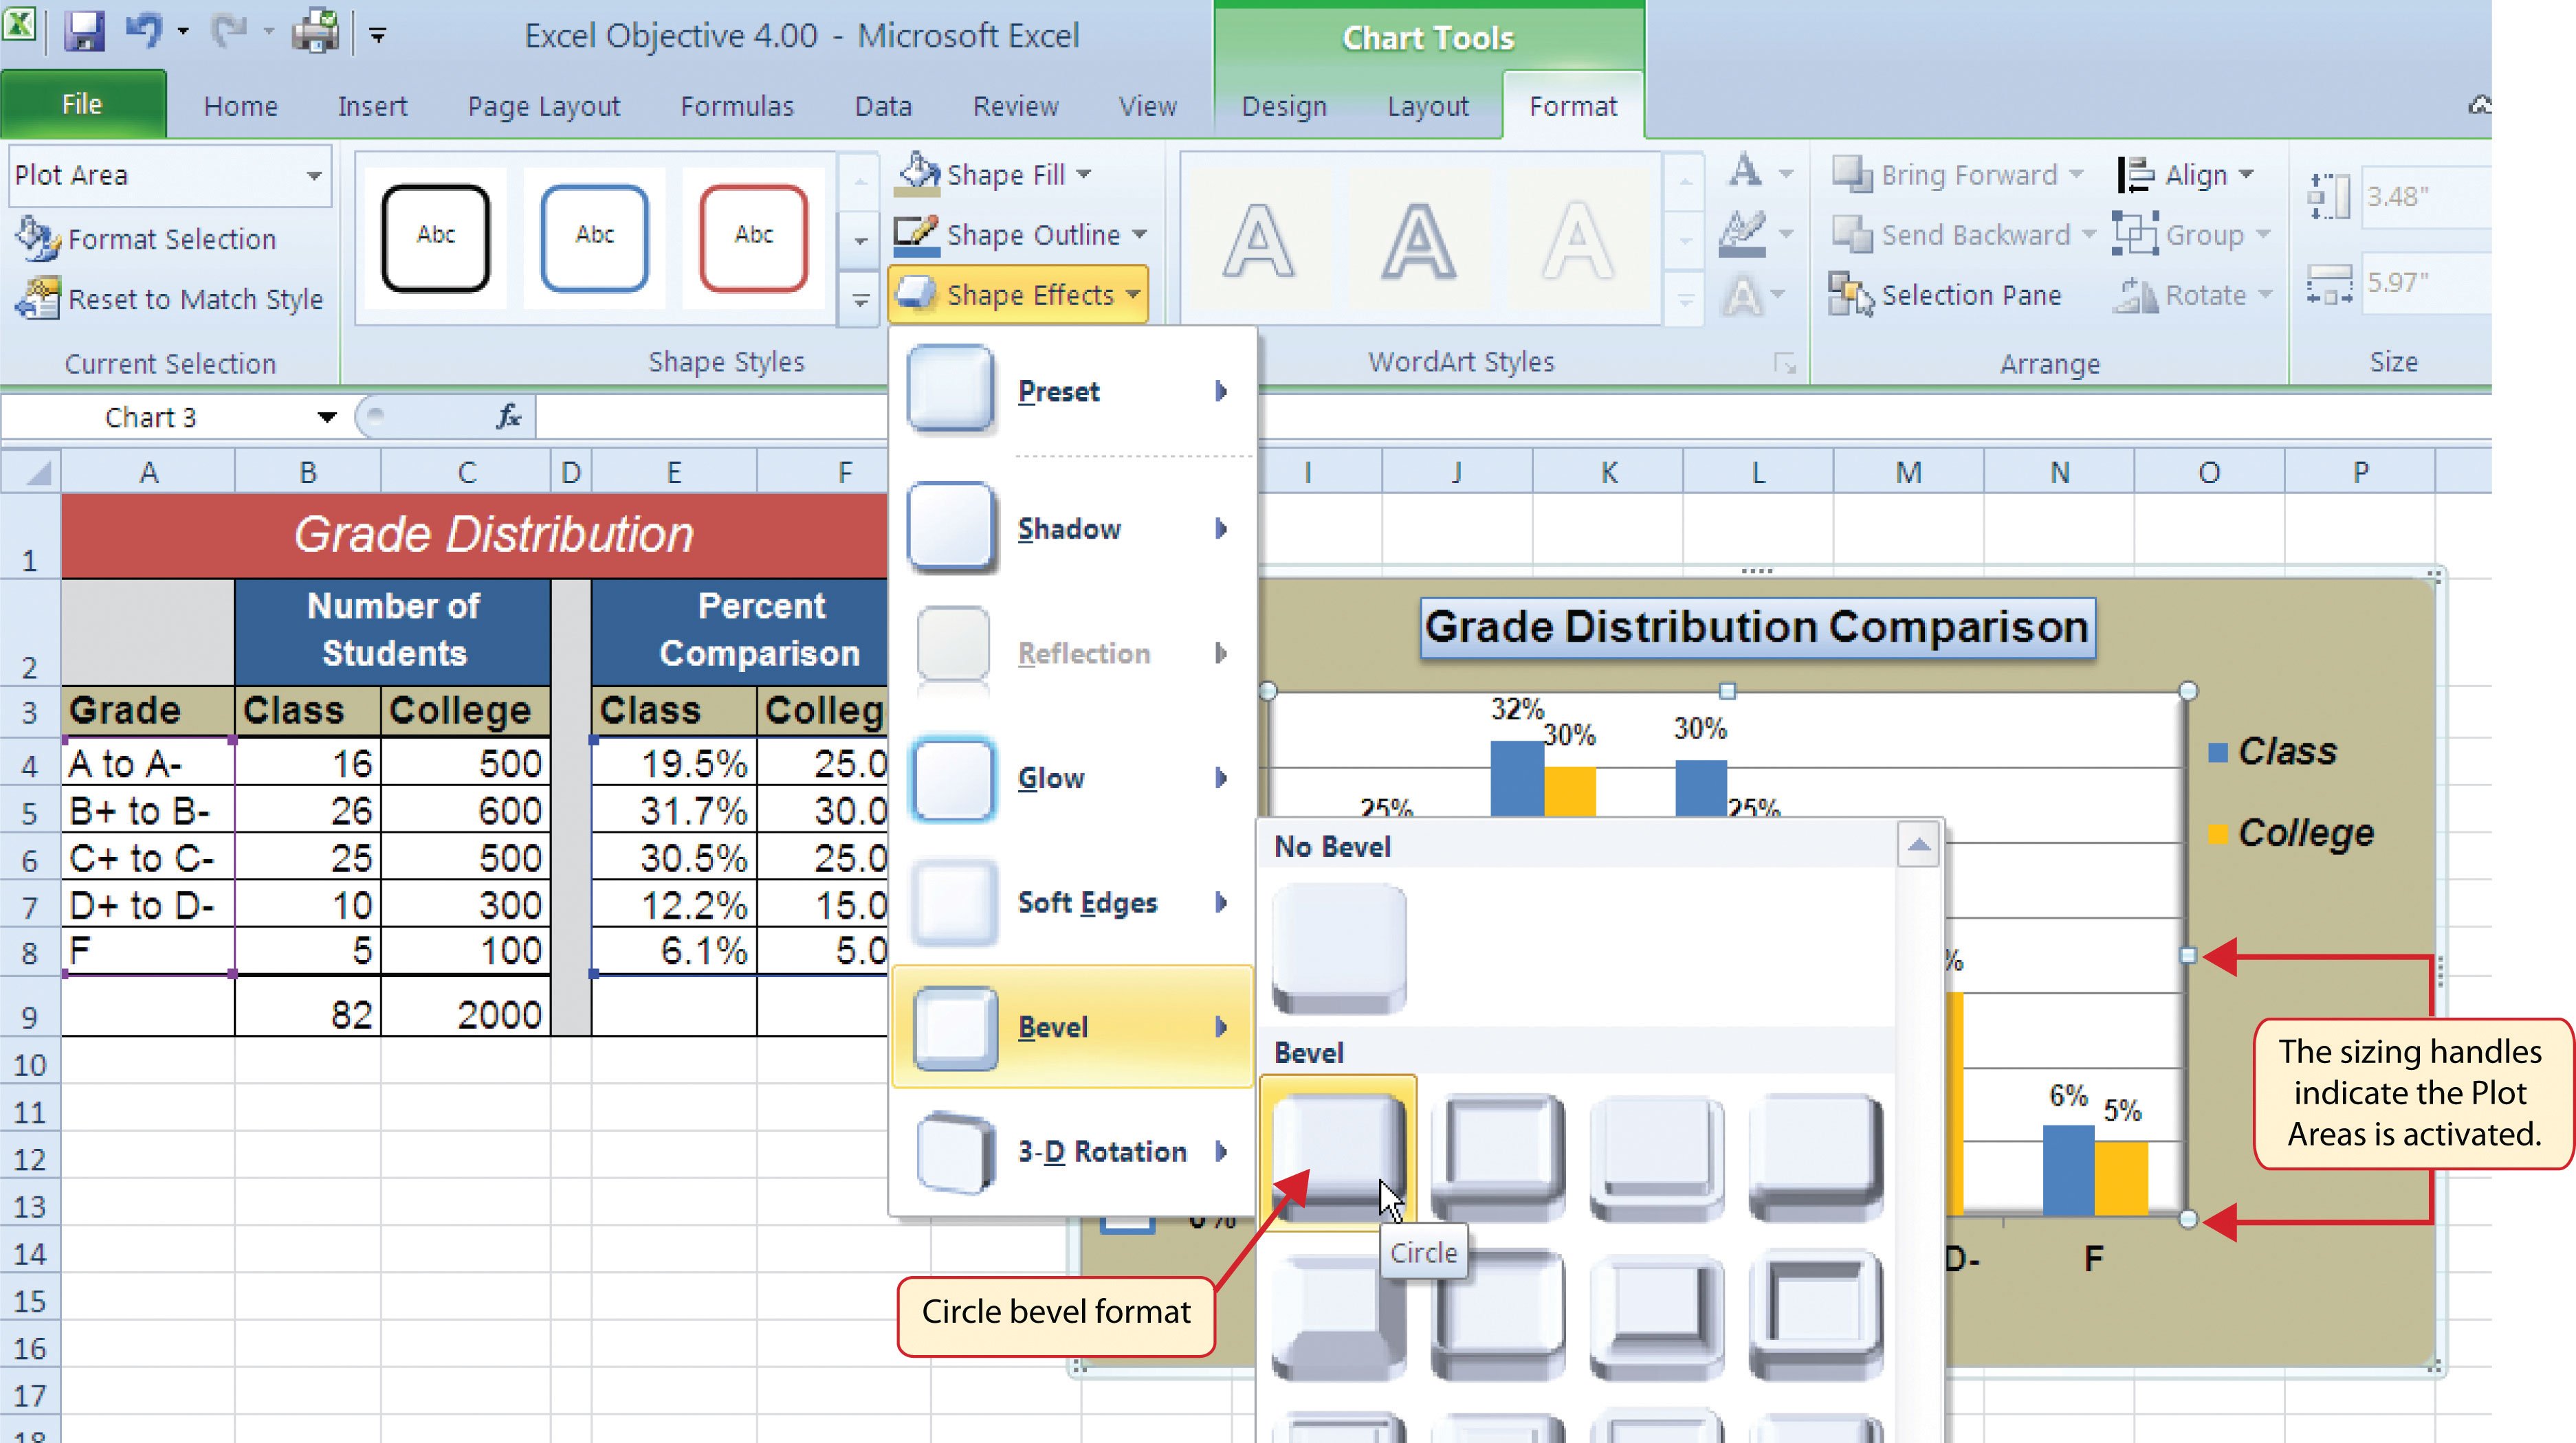The height and width of the screenshot is (1443, 2576).
Task: Open the Selection Pane
Action: pyautogui.click(x=1946, y=295)
